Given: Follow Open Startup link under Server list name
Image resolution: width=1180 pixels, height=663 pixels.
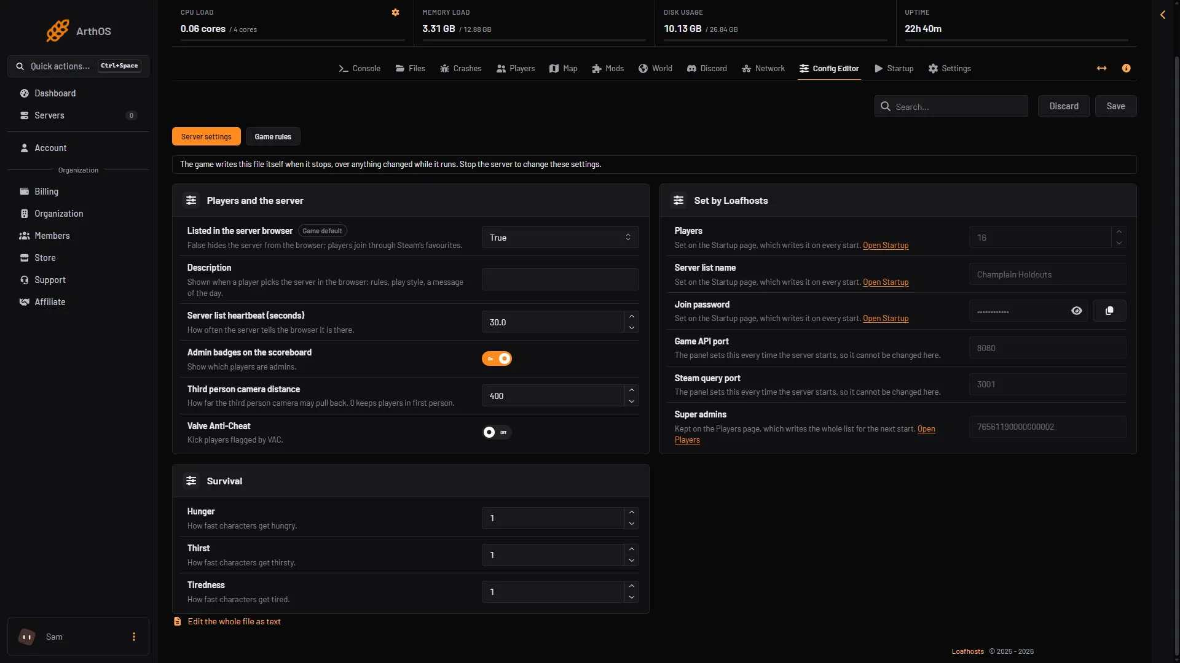Looking at the screenshot, I should coord(886,282).
